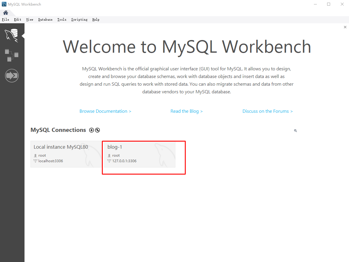Open the View menu
The width and height of the screenshot is (349, 262).
[x=30, y=19]
